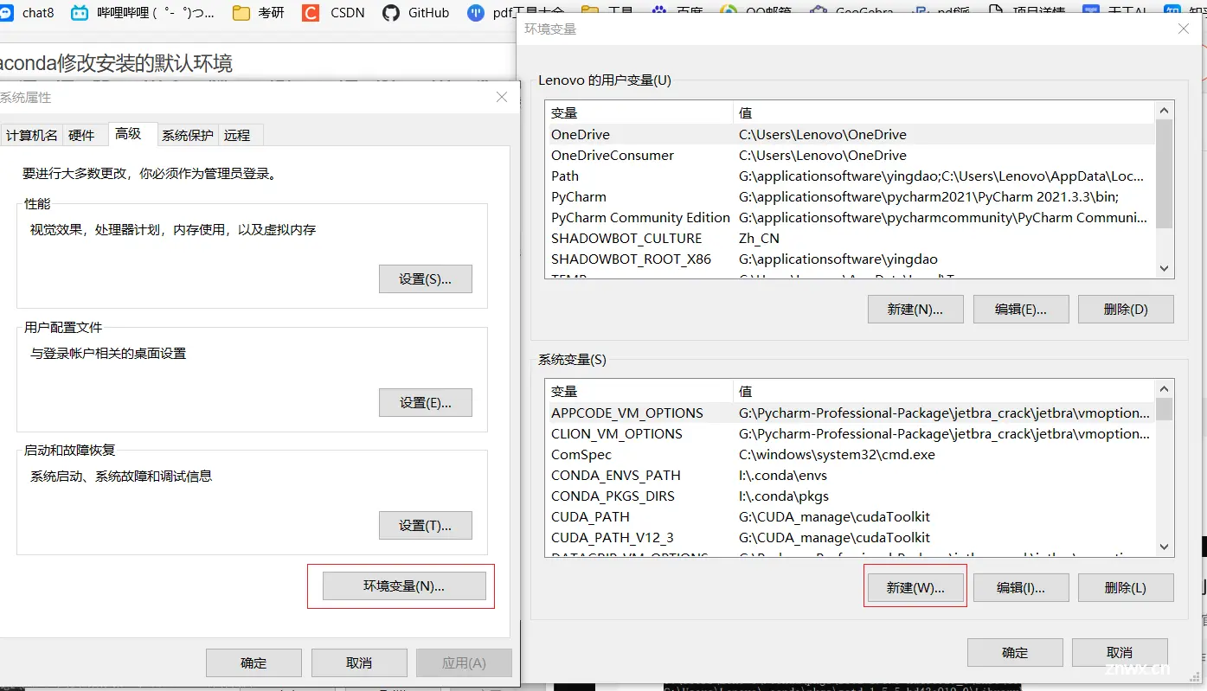Select the user Path variable row
This screenshot has width=1207, height=691.
(851, 176)
